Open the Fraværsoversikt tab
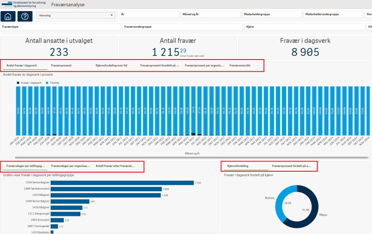The image size is (372, 234). [x=240, y=66]
